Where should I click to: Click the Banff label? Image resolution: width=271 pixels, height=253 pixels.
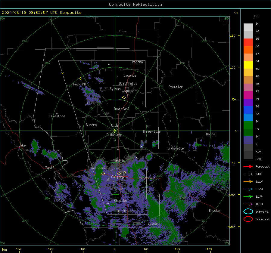pos(50,168)
